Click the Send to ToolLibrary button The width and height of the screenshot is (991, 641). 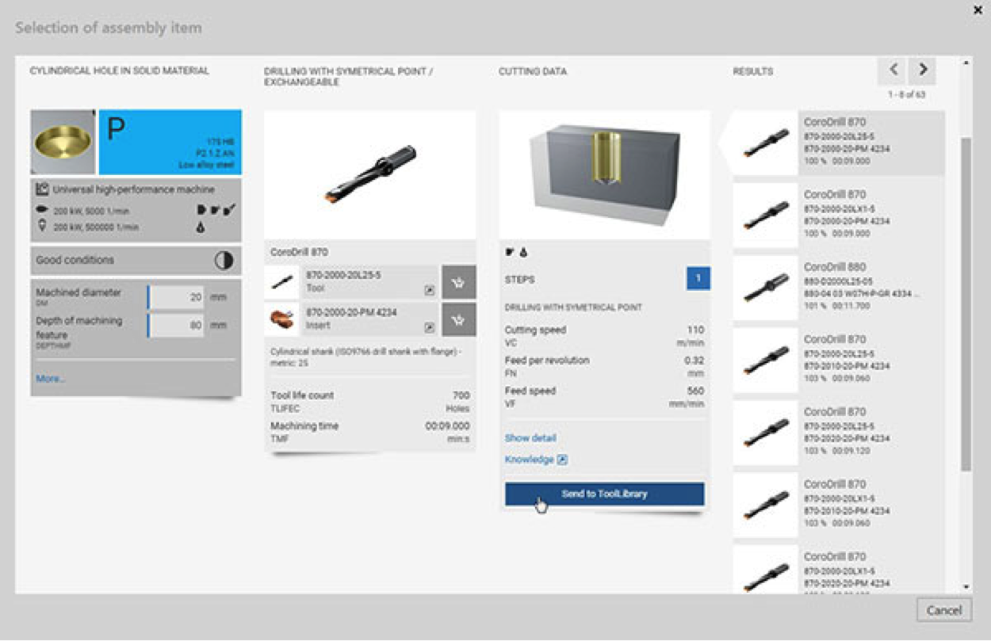604,494
